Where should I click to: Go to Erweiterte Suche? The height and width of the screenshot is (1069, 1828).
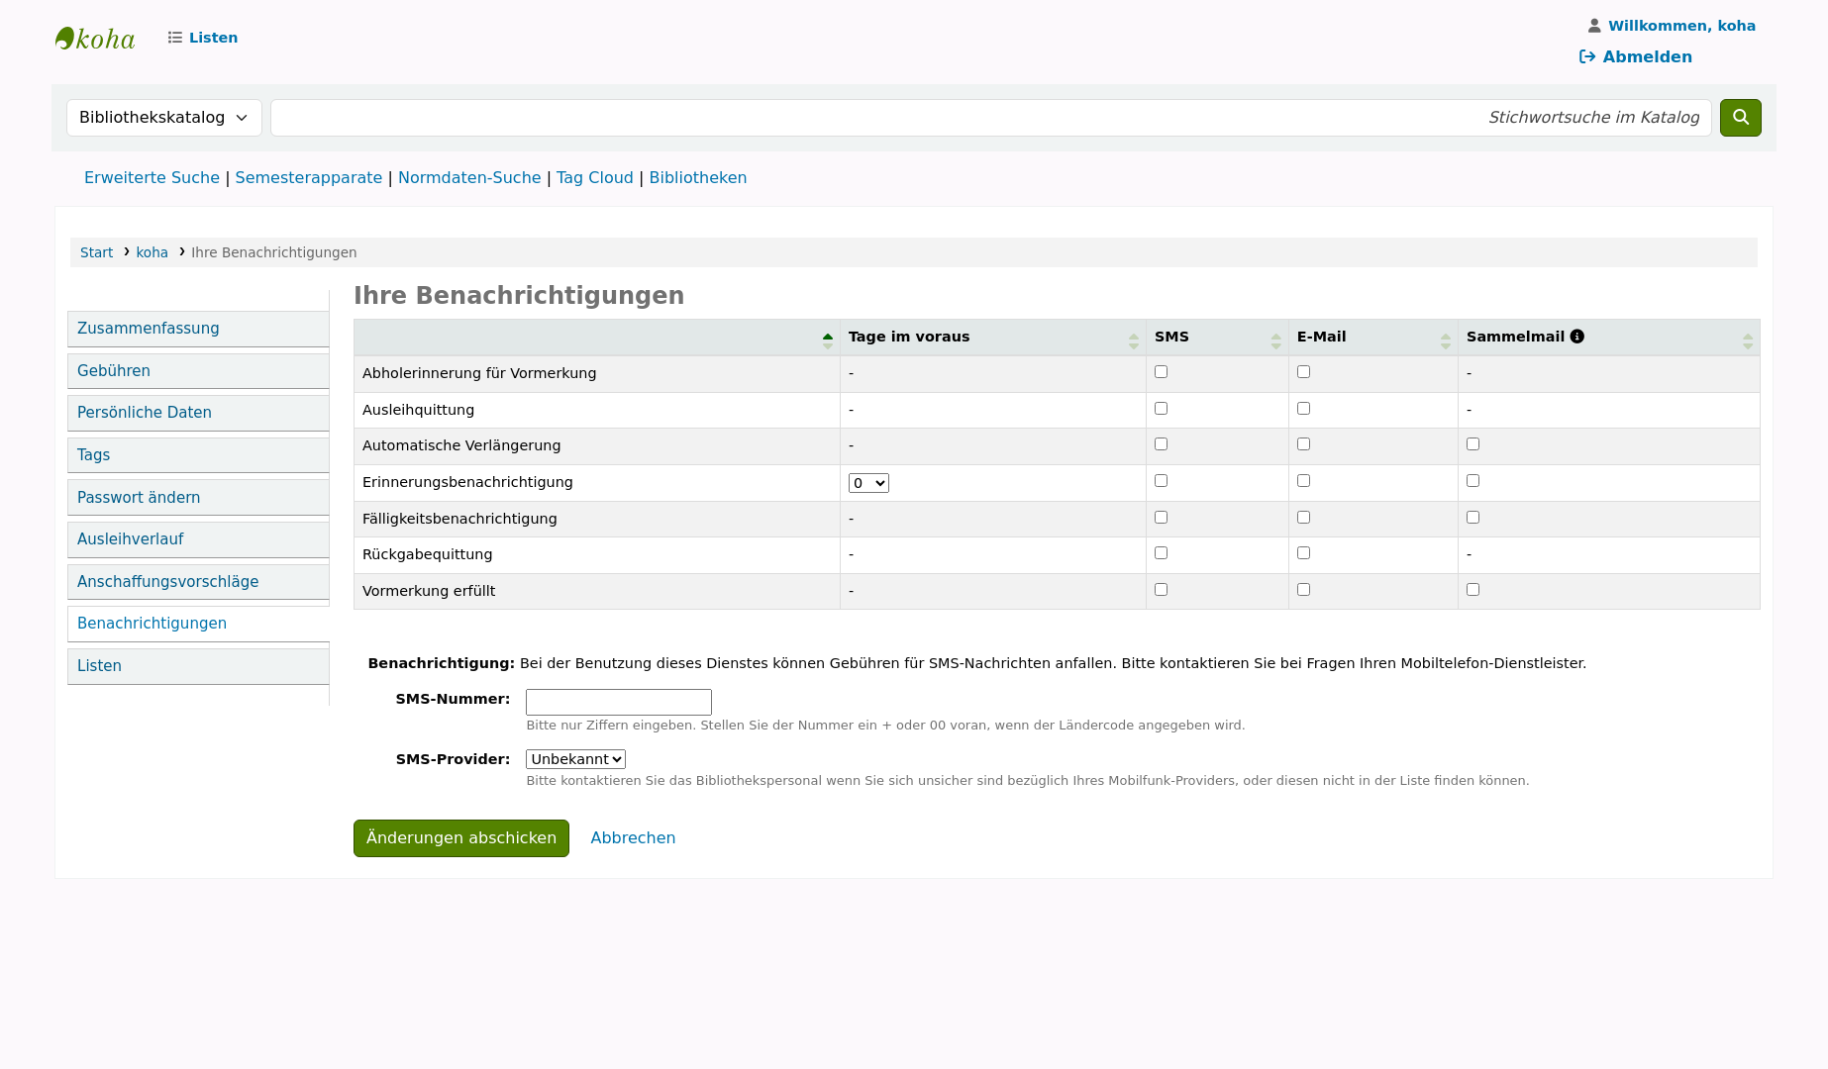tap(152, 178)
